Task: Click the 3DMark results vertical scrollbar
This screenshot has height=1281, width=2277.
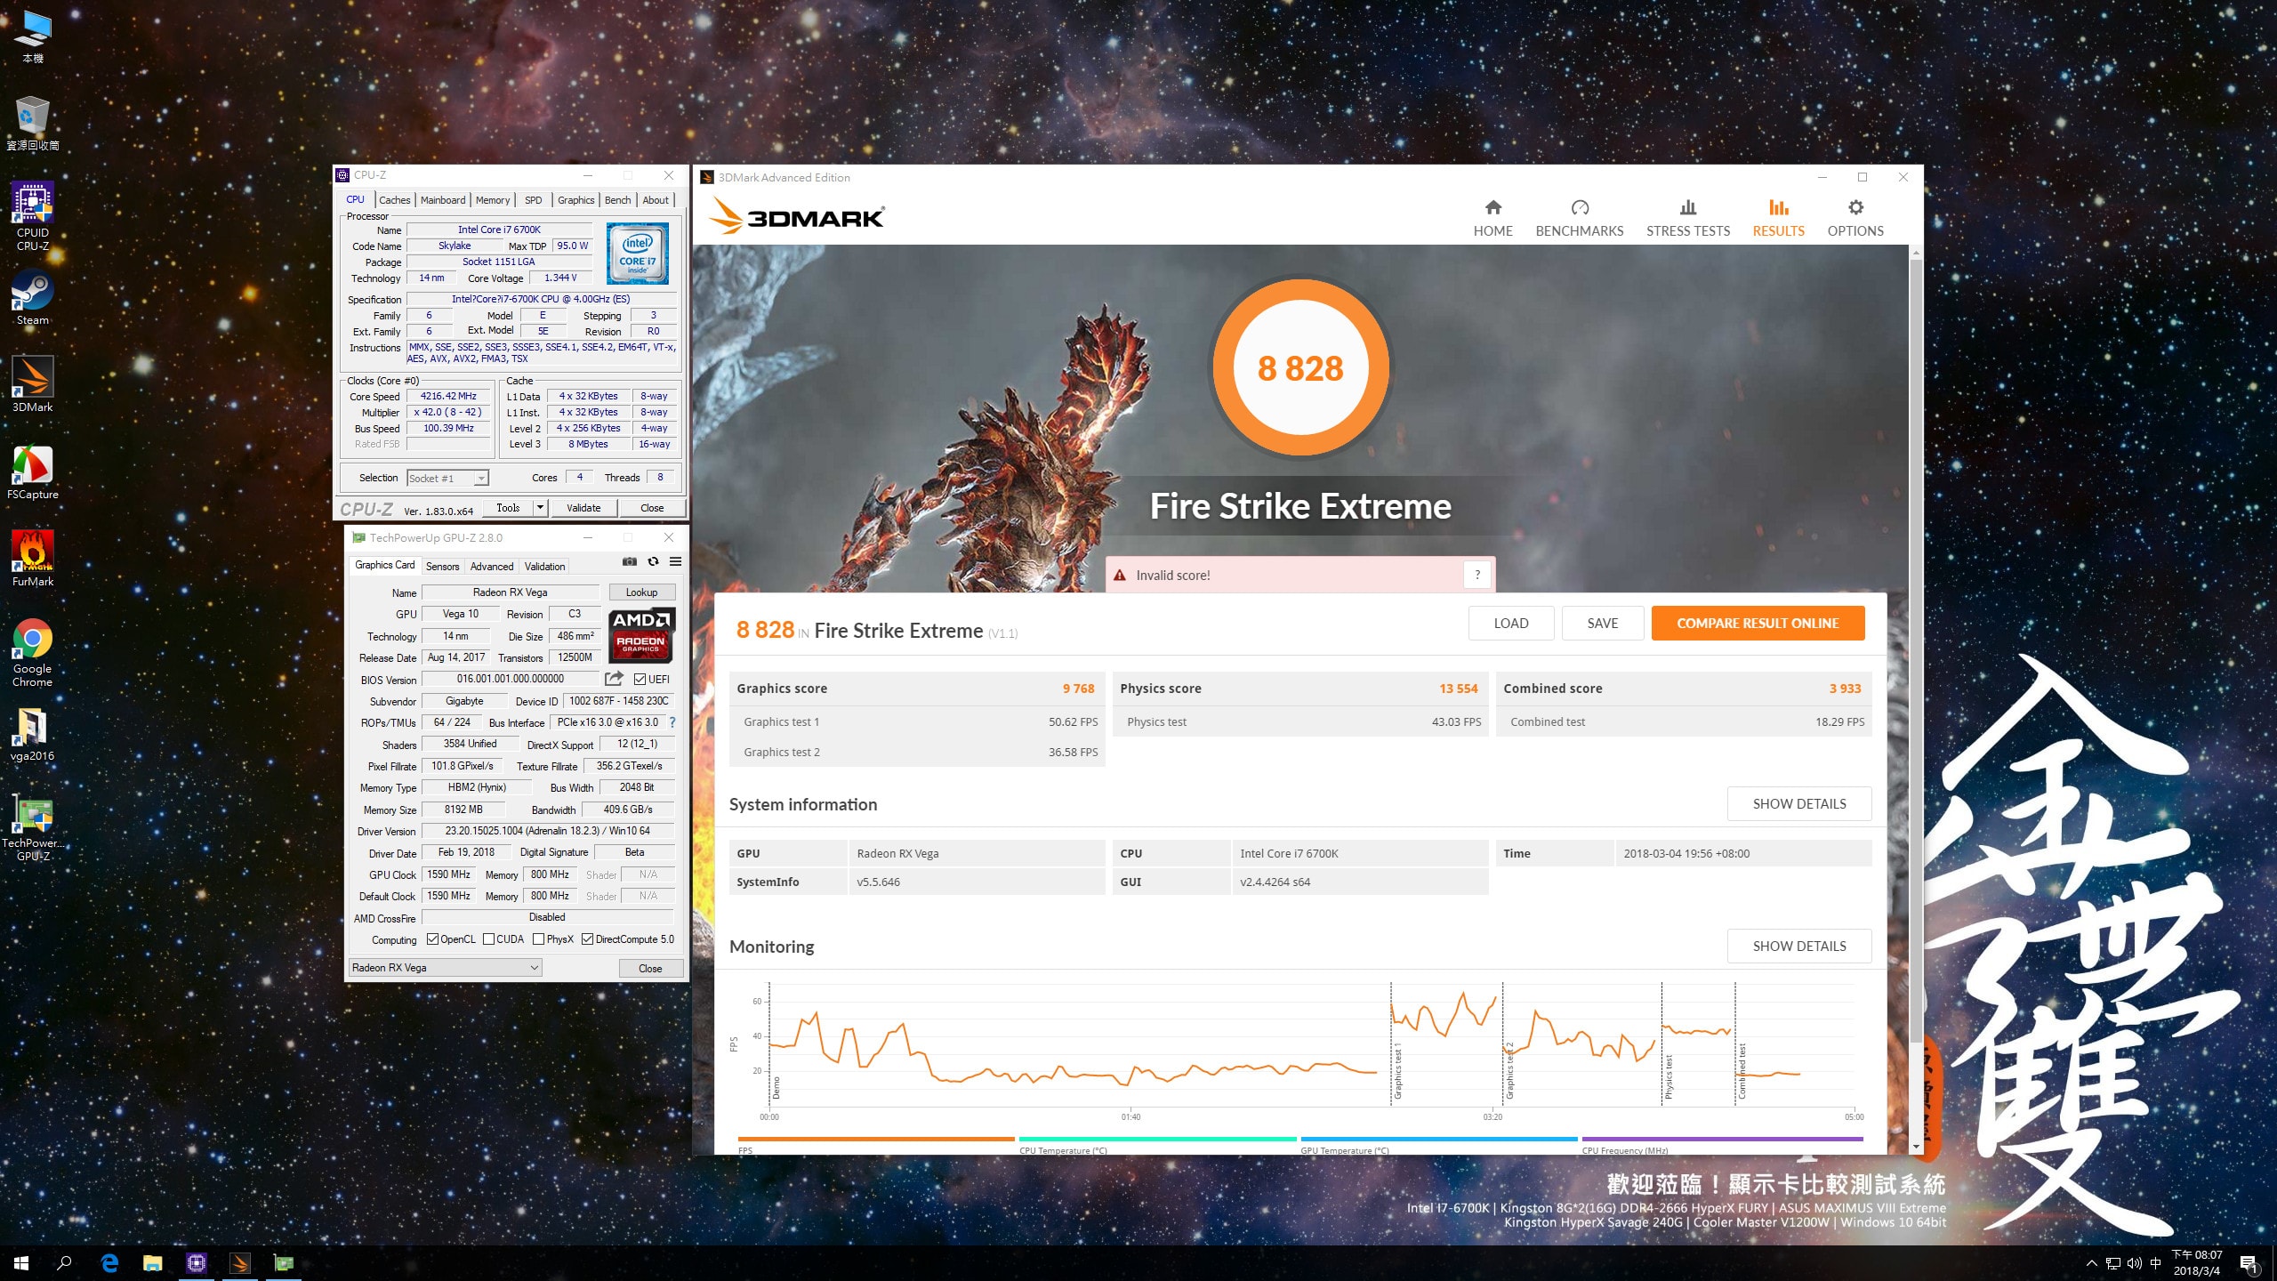Action: tap(1916, 649)
